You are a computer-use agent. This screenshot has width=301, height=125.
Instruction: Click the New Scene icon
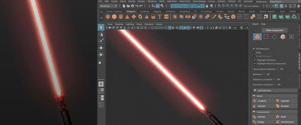[x=124, y=6]
